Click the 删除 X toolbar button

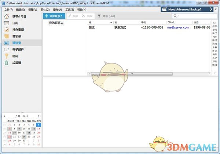tap(87, 16)
